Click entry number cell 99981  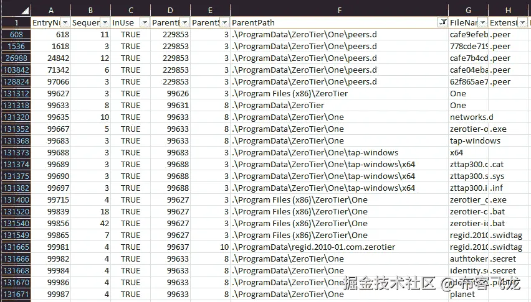(51, 247)
